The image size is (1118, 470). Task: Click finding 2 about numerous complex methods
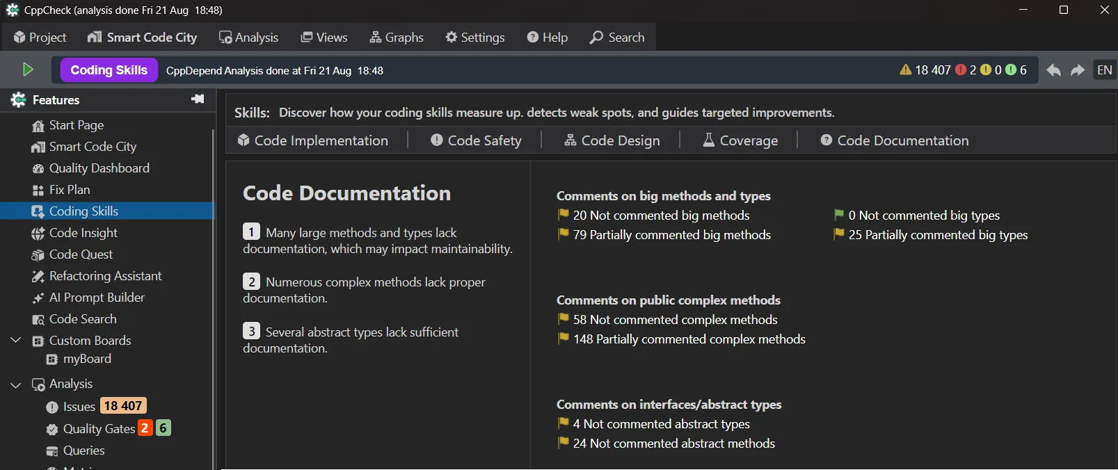364,290
